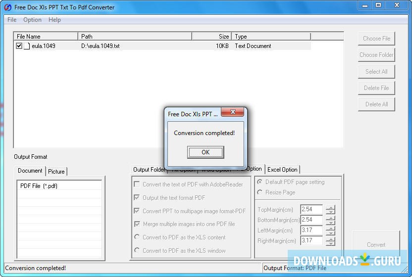The width and height of the screenshot is (412, 277).
Task: Toggle Convert PPT to multipage image format-PDF
Action: point(137,211)
